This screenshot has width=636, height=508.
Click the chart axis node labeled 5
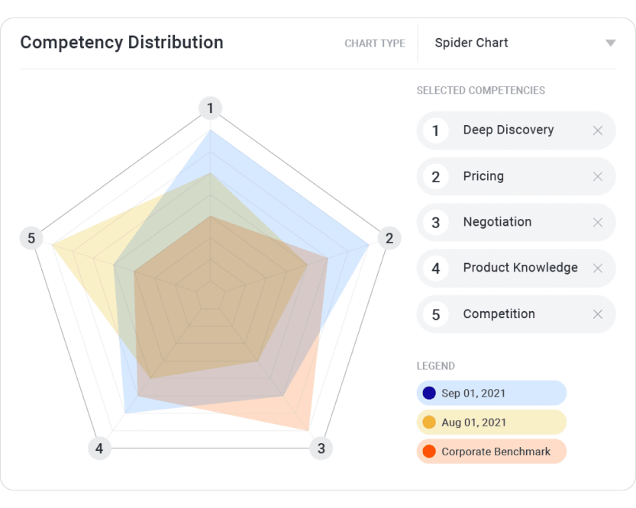coord(31,238)
